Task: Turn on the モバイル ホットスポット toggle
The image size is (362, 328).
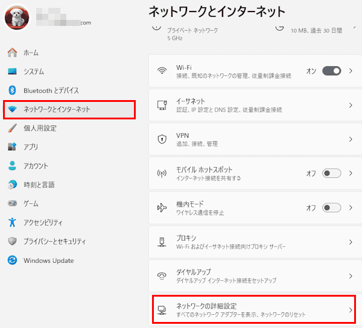Action: tap(331, 173)
